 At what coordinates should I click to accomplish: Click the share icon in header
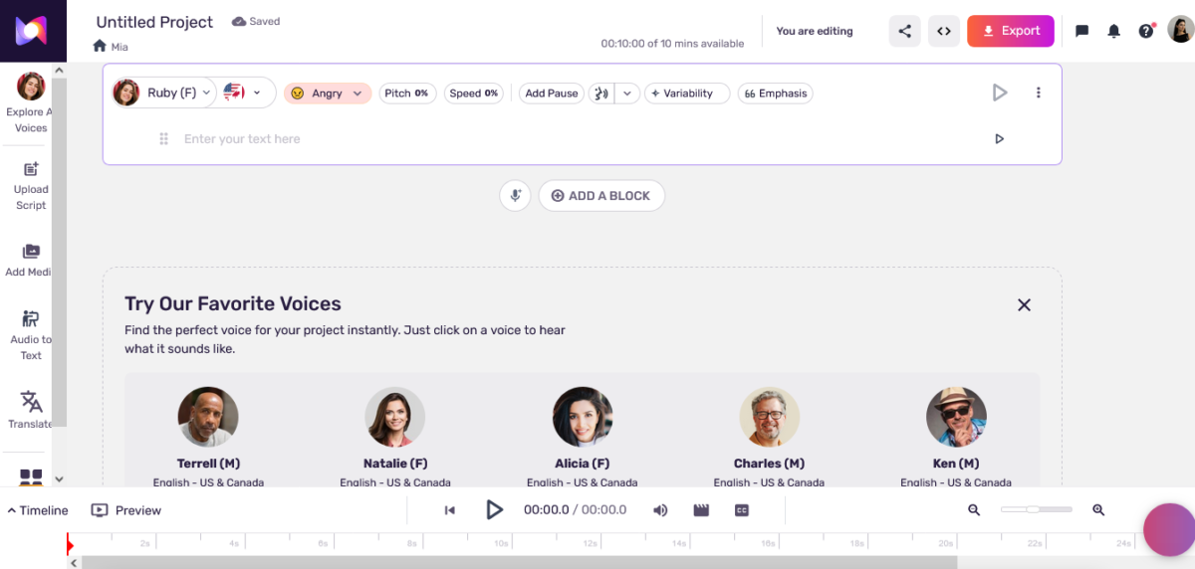click(904, 31)
